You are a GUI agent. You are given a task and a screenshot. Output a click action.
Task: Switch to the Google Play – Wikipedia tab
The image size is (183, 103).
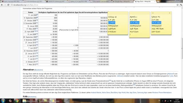pyautogui.click(x=123, y=1)
